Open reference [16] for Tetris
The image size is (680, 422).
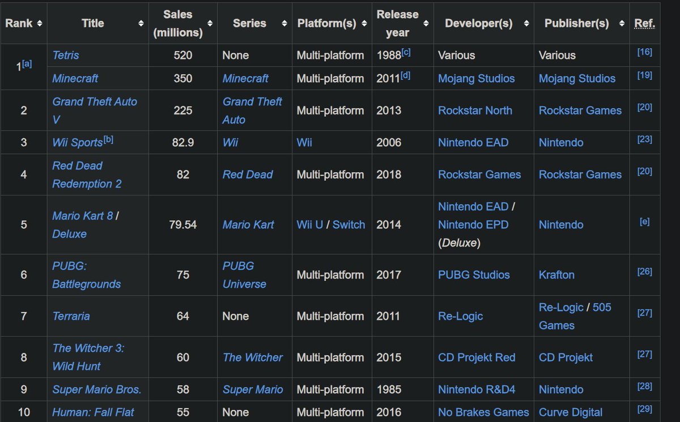click(644, 52)
